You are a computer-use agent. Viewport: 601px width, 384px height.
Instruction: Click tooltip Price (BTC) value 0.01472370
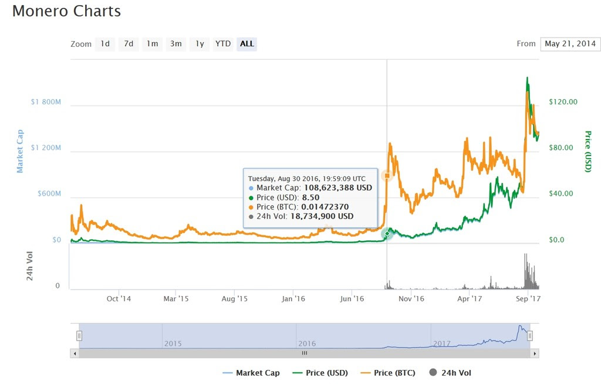325,207
